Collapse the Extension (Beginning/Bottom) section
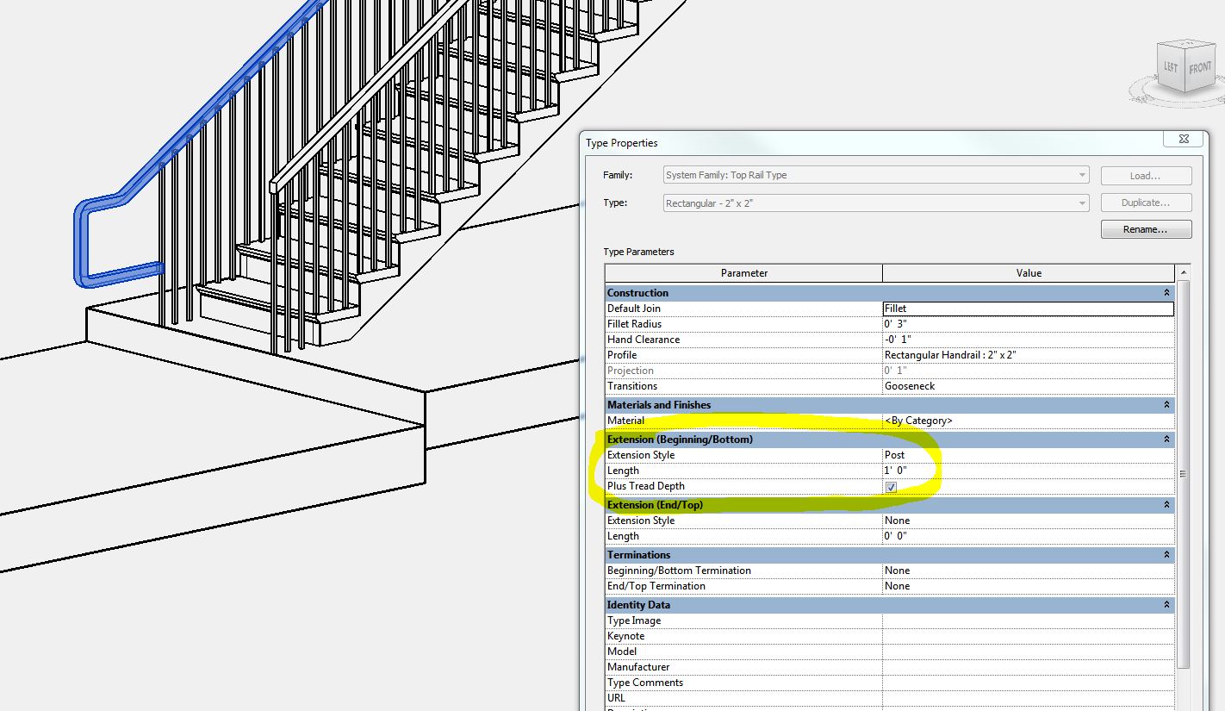This screenshot has width=1225, height=711. tap(1165, 440)
